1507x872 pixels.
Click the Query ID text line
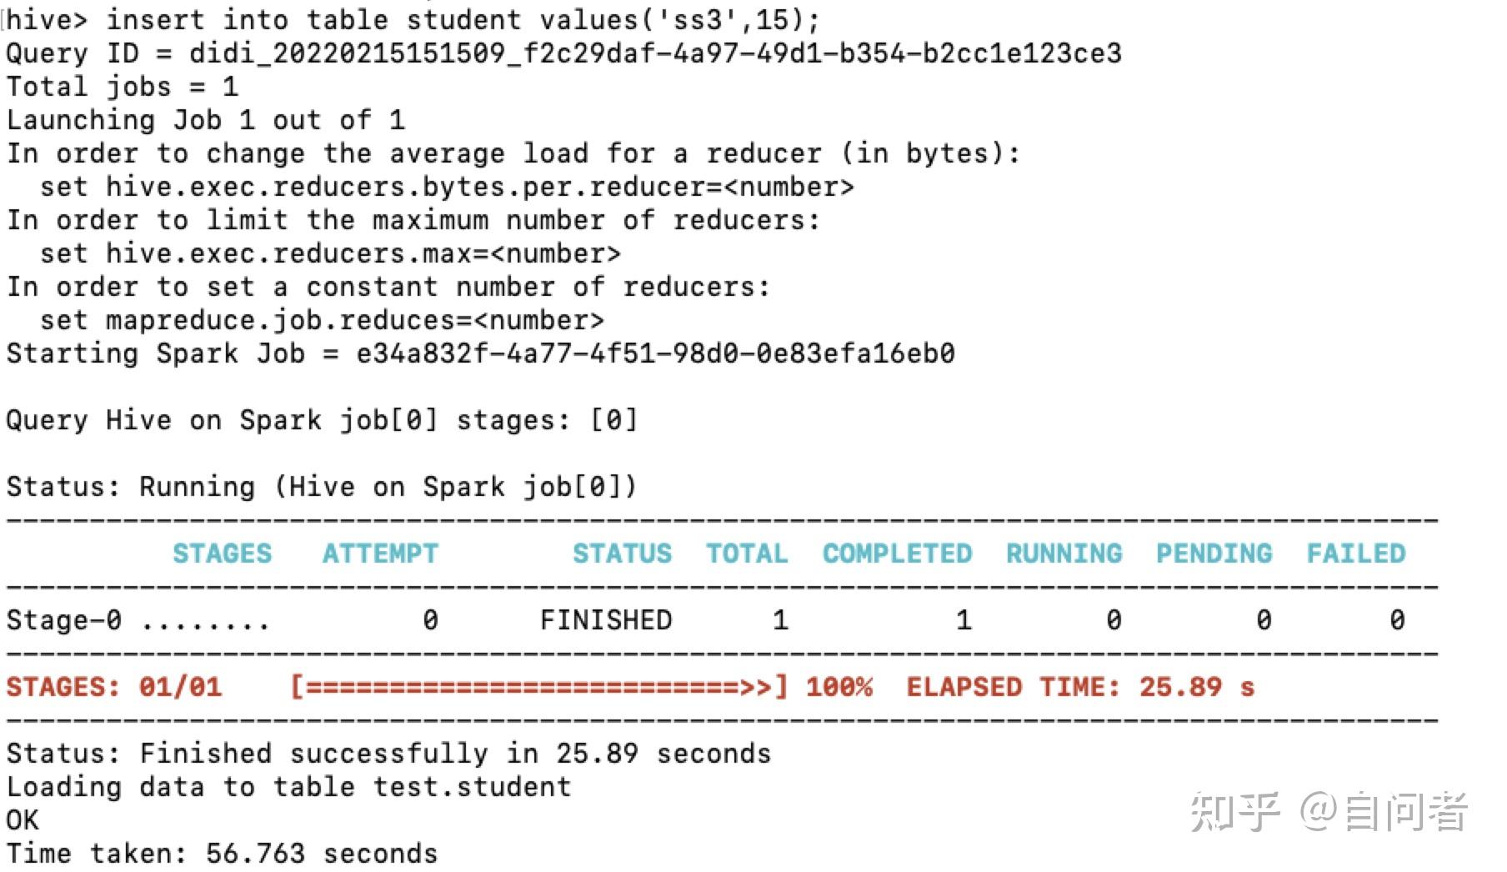point(563,53)
